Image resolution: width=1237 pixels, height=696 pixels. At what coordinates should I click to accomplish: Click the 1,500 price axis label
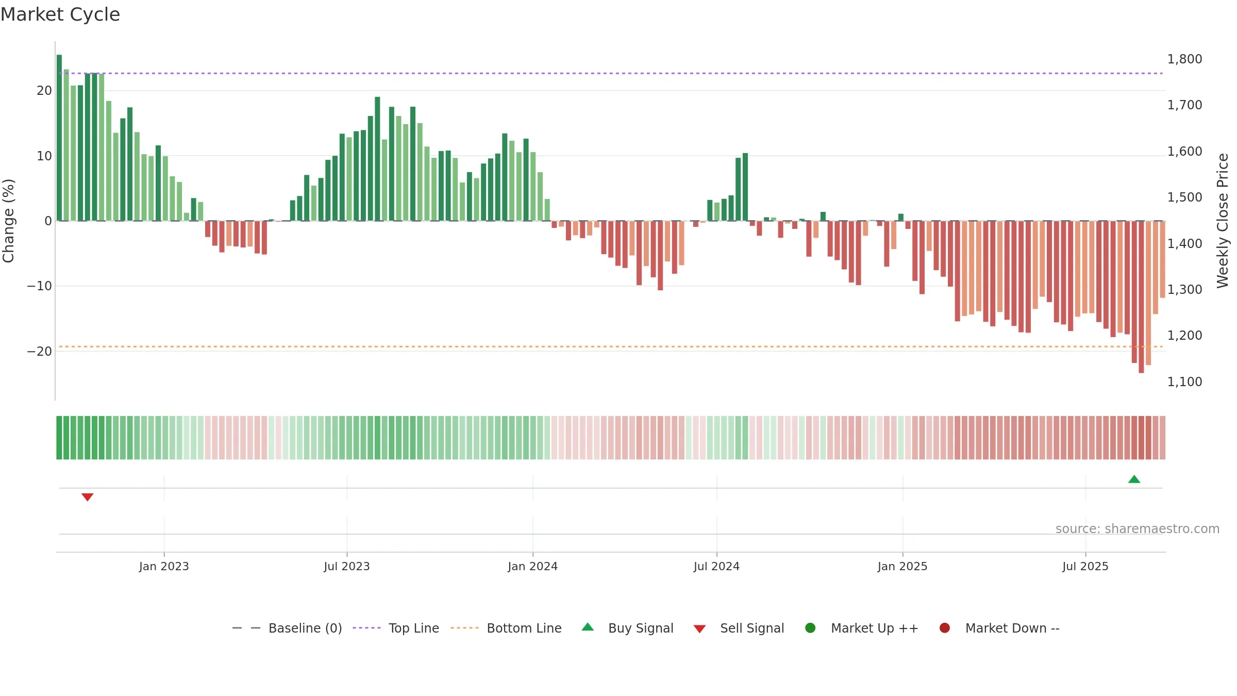pyautogui.click(x=1184, y=197)
